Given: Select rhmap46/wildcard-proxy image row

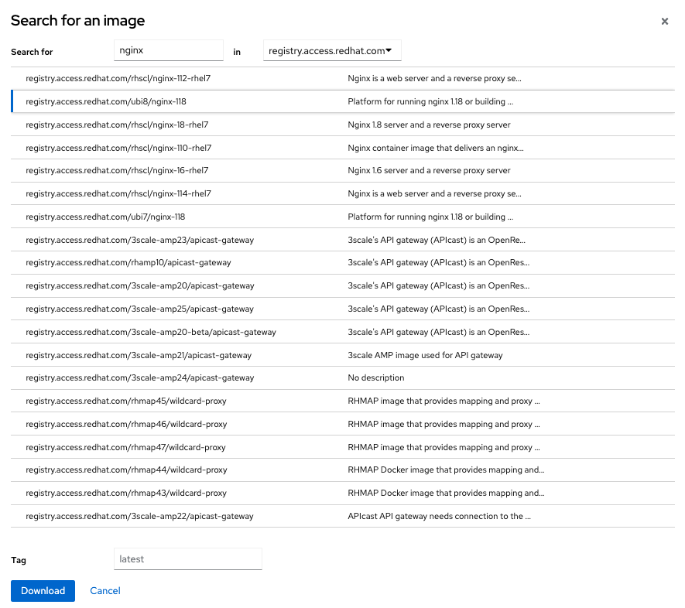Looking at the screenshot, I should tap(342, 424).
